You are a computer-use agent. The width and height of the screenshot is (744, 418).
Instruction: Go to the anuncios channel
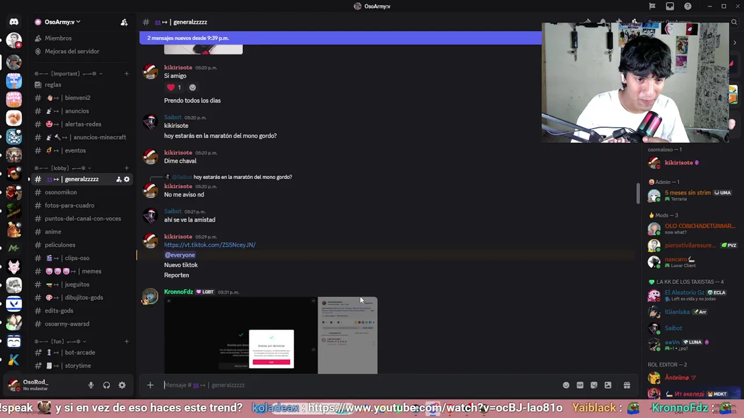tap(81, 111)
